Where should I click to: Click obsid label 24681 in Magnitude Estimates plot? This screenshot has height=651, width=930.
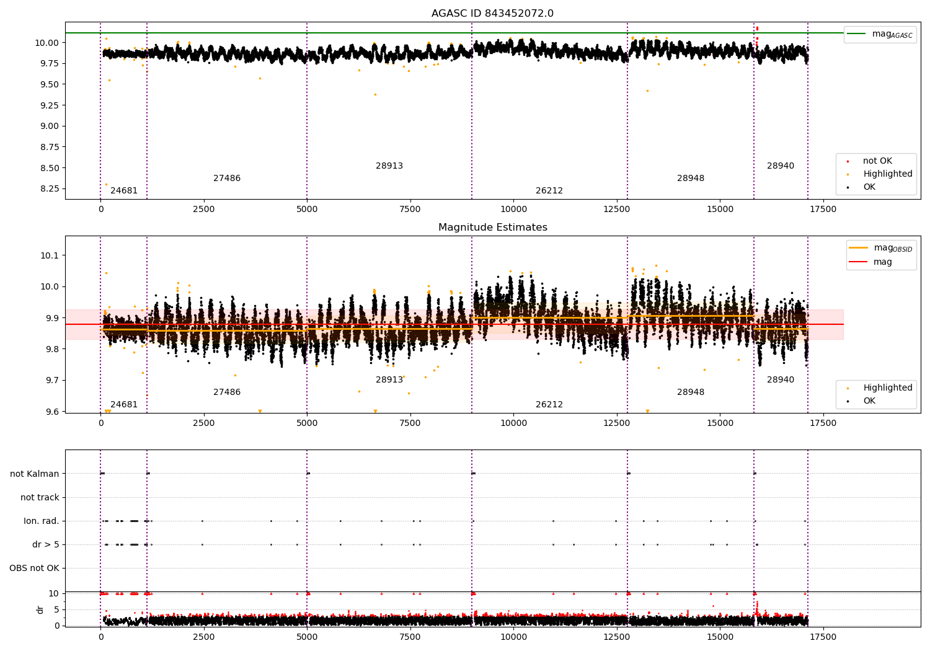[x=124, y=405]
